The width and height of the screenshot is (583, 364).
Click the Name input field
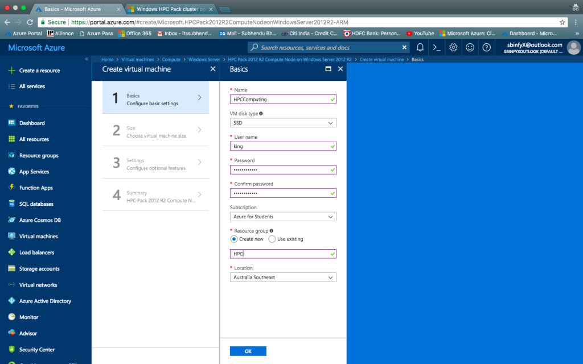pyautogui.click(x=283, y=100)
